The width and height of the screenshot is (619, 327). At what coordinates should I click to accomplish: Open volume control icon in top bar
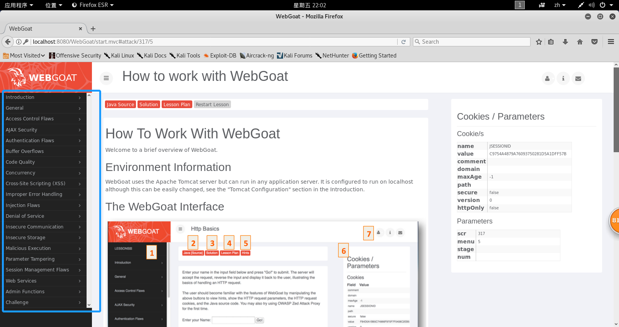click(x=591, y=5)
